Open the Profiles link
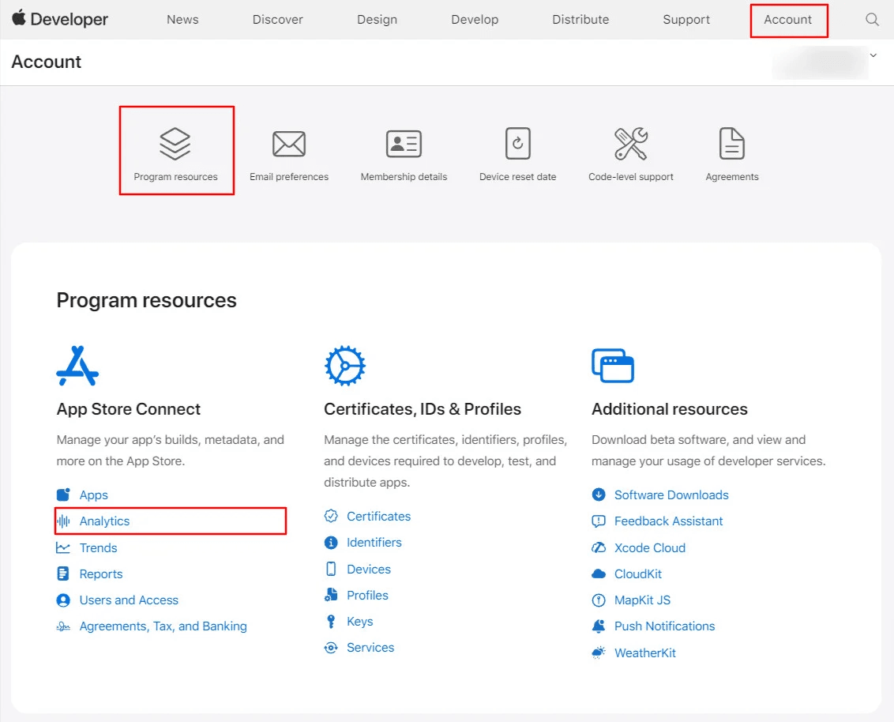894x722 pixels. pyautogui.click(x=367, y=595)
